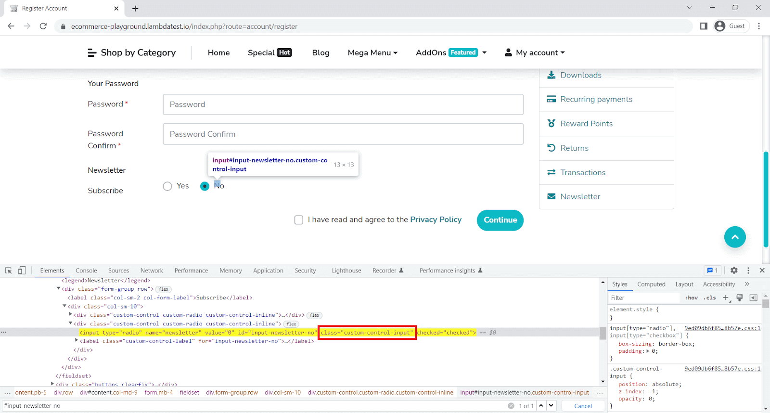Click the scroll-to-top round button
The height and width of the screenshot is (413, 770).
pyautogui.click(x=735, y=237)
